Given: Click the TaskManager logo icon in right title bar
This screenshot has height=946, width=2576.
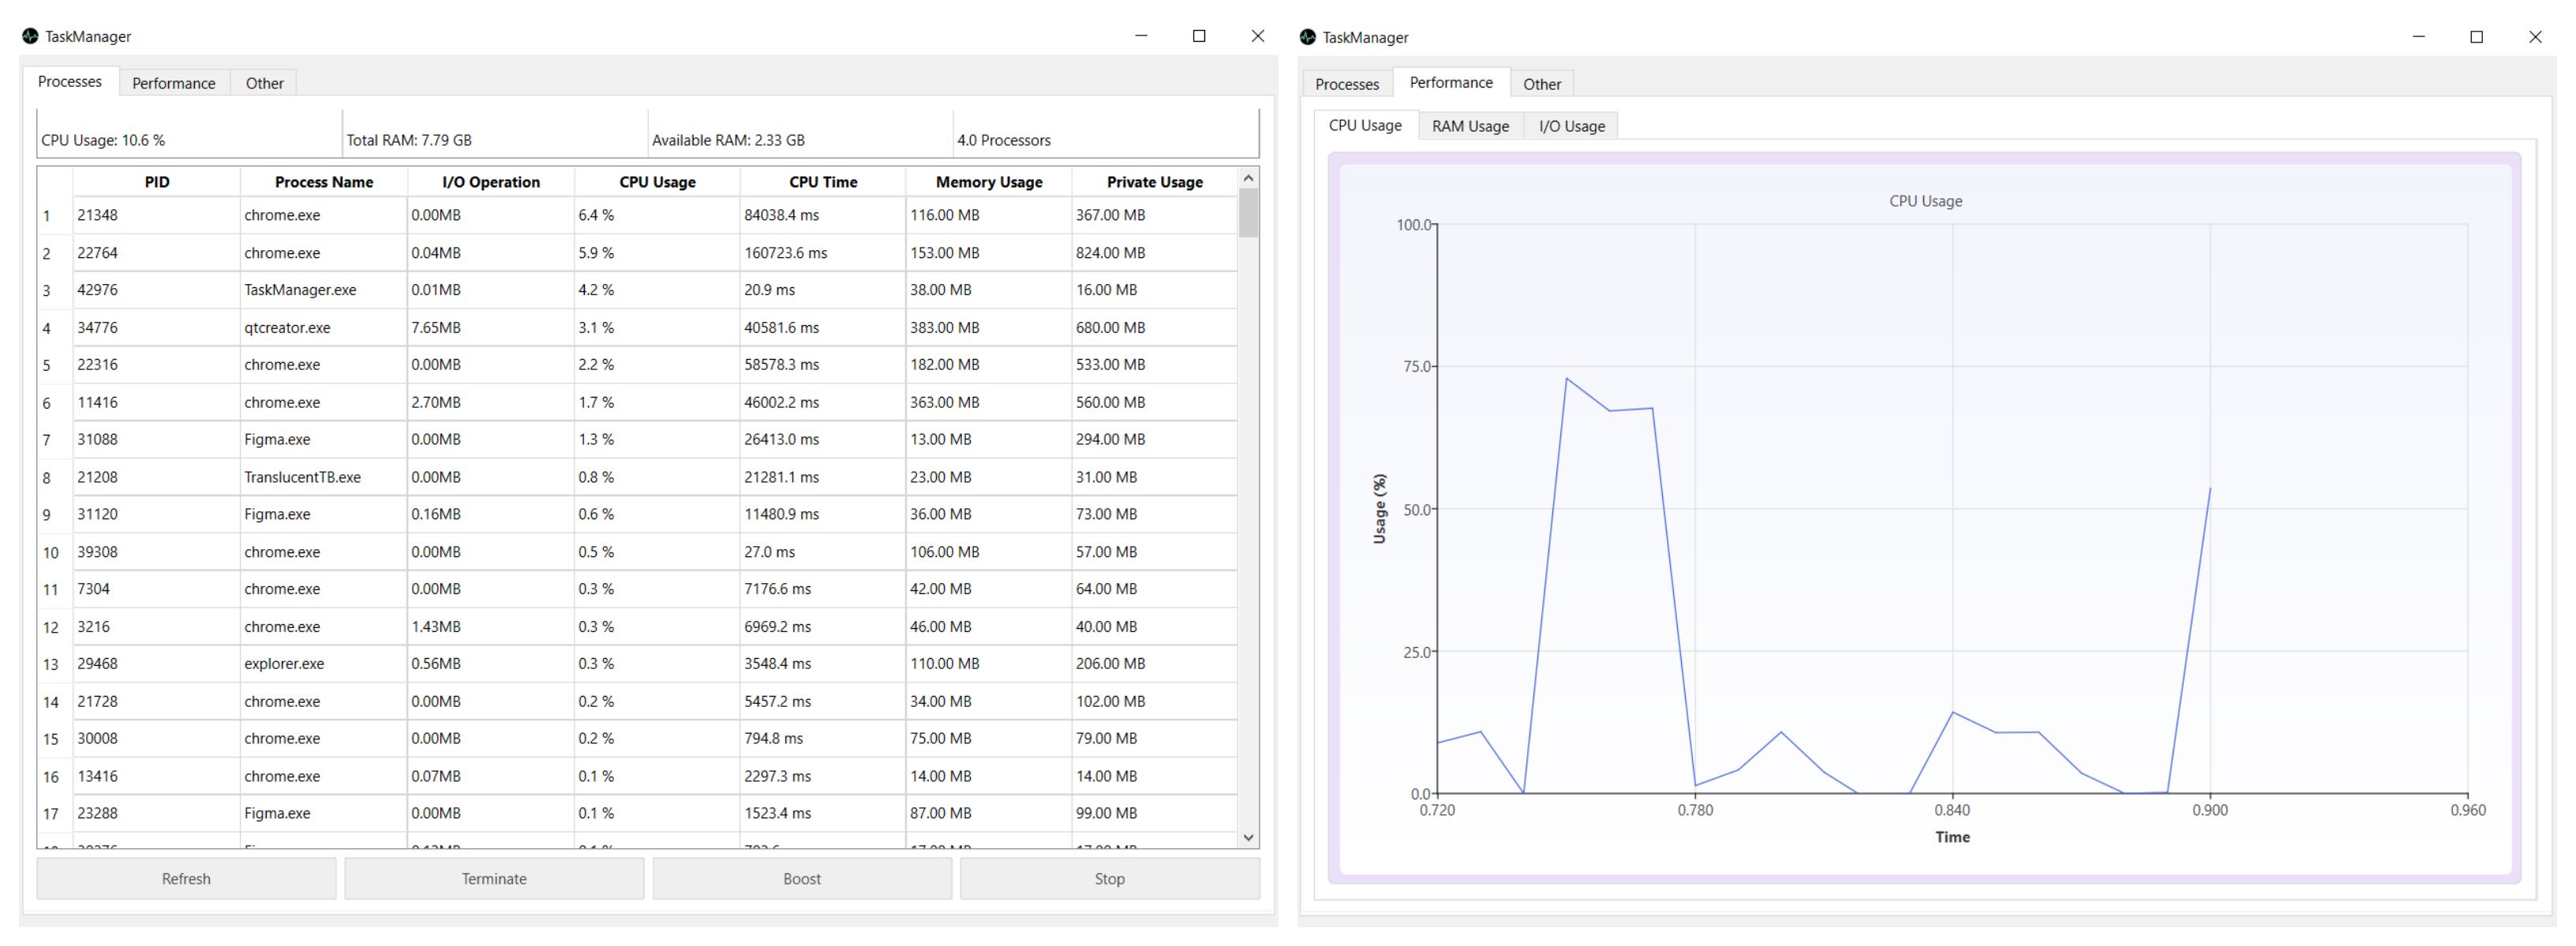Looking at the screenshot, I should pyautogui.click(x=1308, y=37).
